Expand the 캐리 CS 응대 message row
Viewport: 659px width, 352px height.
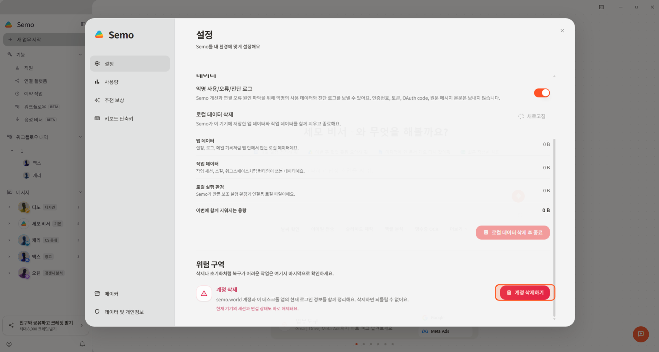click(9, 240)
